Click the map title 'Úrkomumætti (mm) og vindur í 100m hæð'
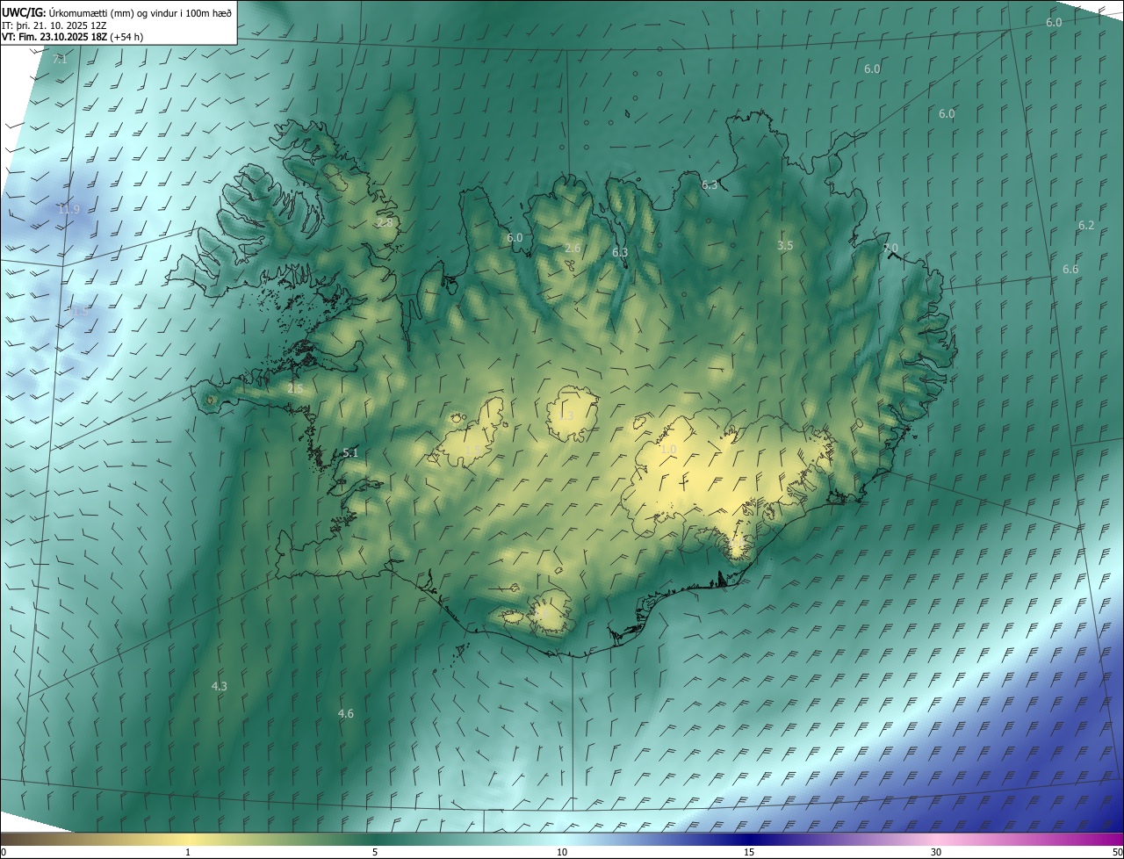The image size is (1124, 859). point(140,12)
